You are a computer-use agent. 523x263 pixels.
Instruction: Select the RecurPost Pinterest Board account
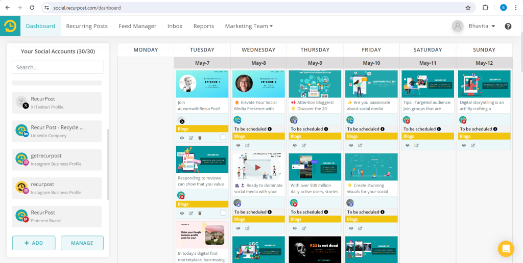point(57,217)
